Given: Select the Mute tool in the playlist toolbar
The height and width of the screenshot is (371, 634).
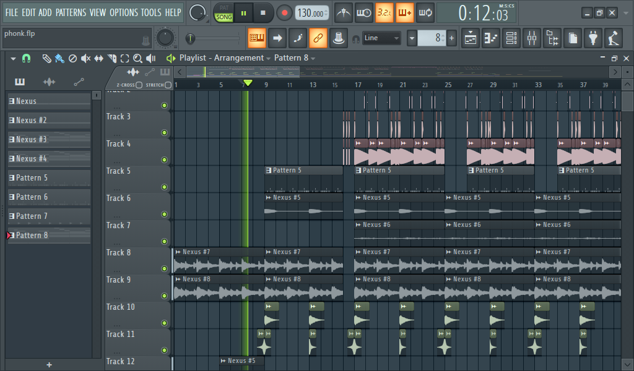Looking at the screenshot, I should [x=84, y=58].
